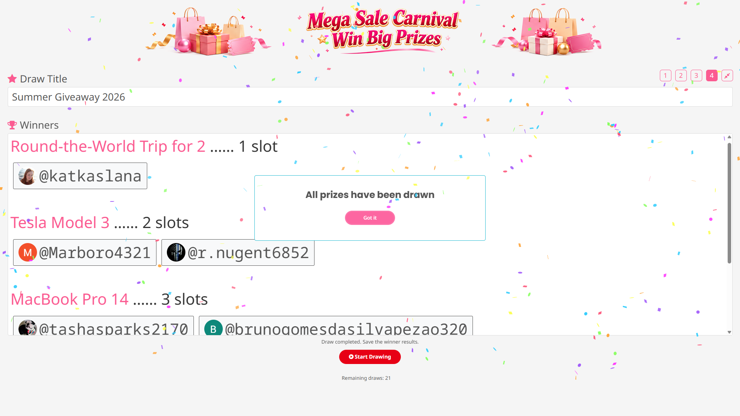Switch to page 2

pos(681,75)
